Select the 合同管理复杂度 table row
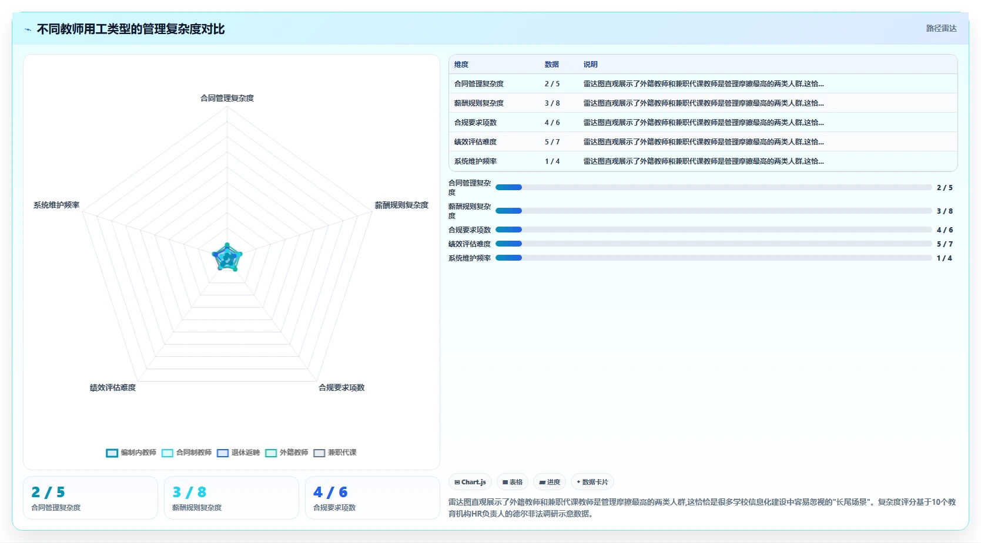 pyautogui.click(x=703, y=84)
